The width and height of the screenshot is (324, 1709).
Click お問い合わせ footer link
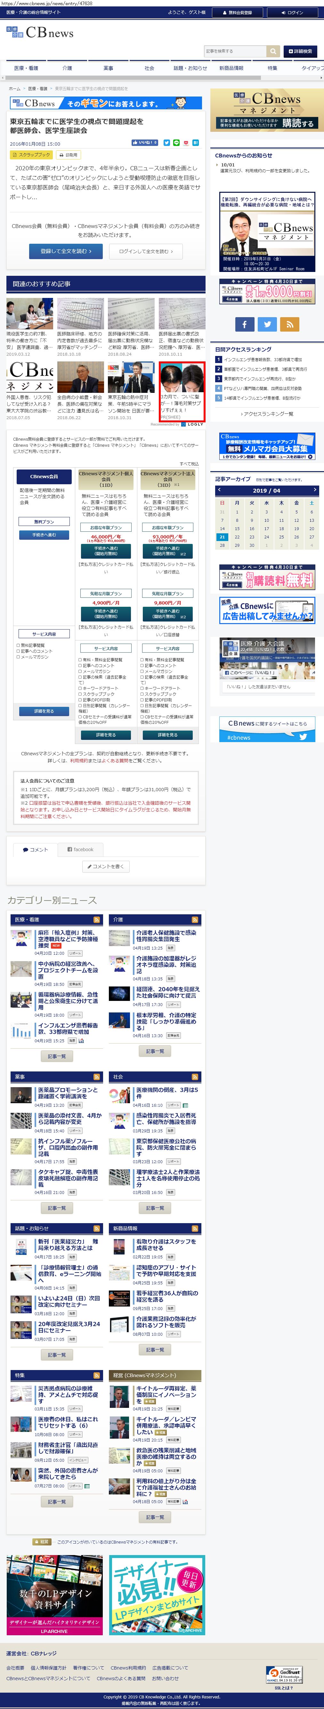165,1678
